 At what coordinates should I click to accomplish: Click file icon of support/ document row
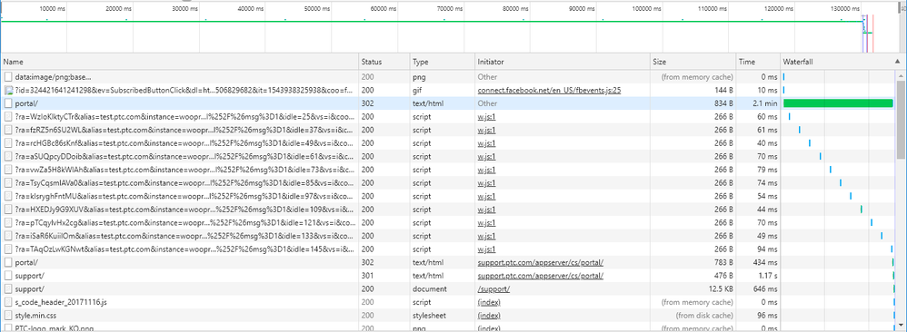point(8,289)
